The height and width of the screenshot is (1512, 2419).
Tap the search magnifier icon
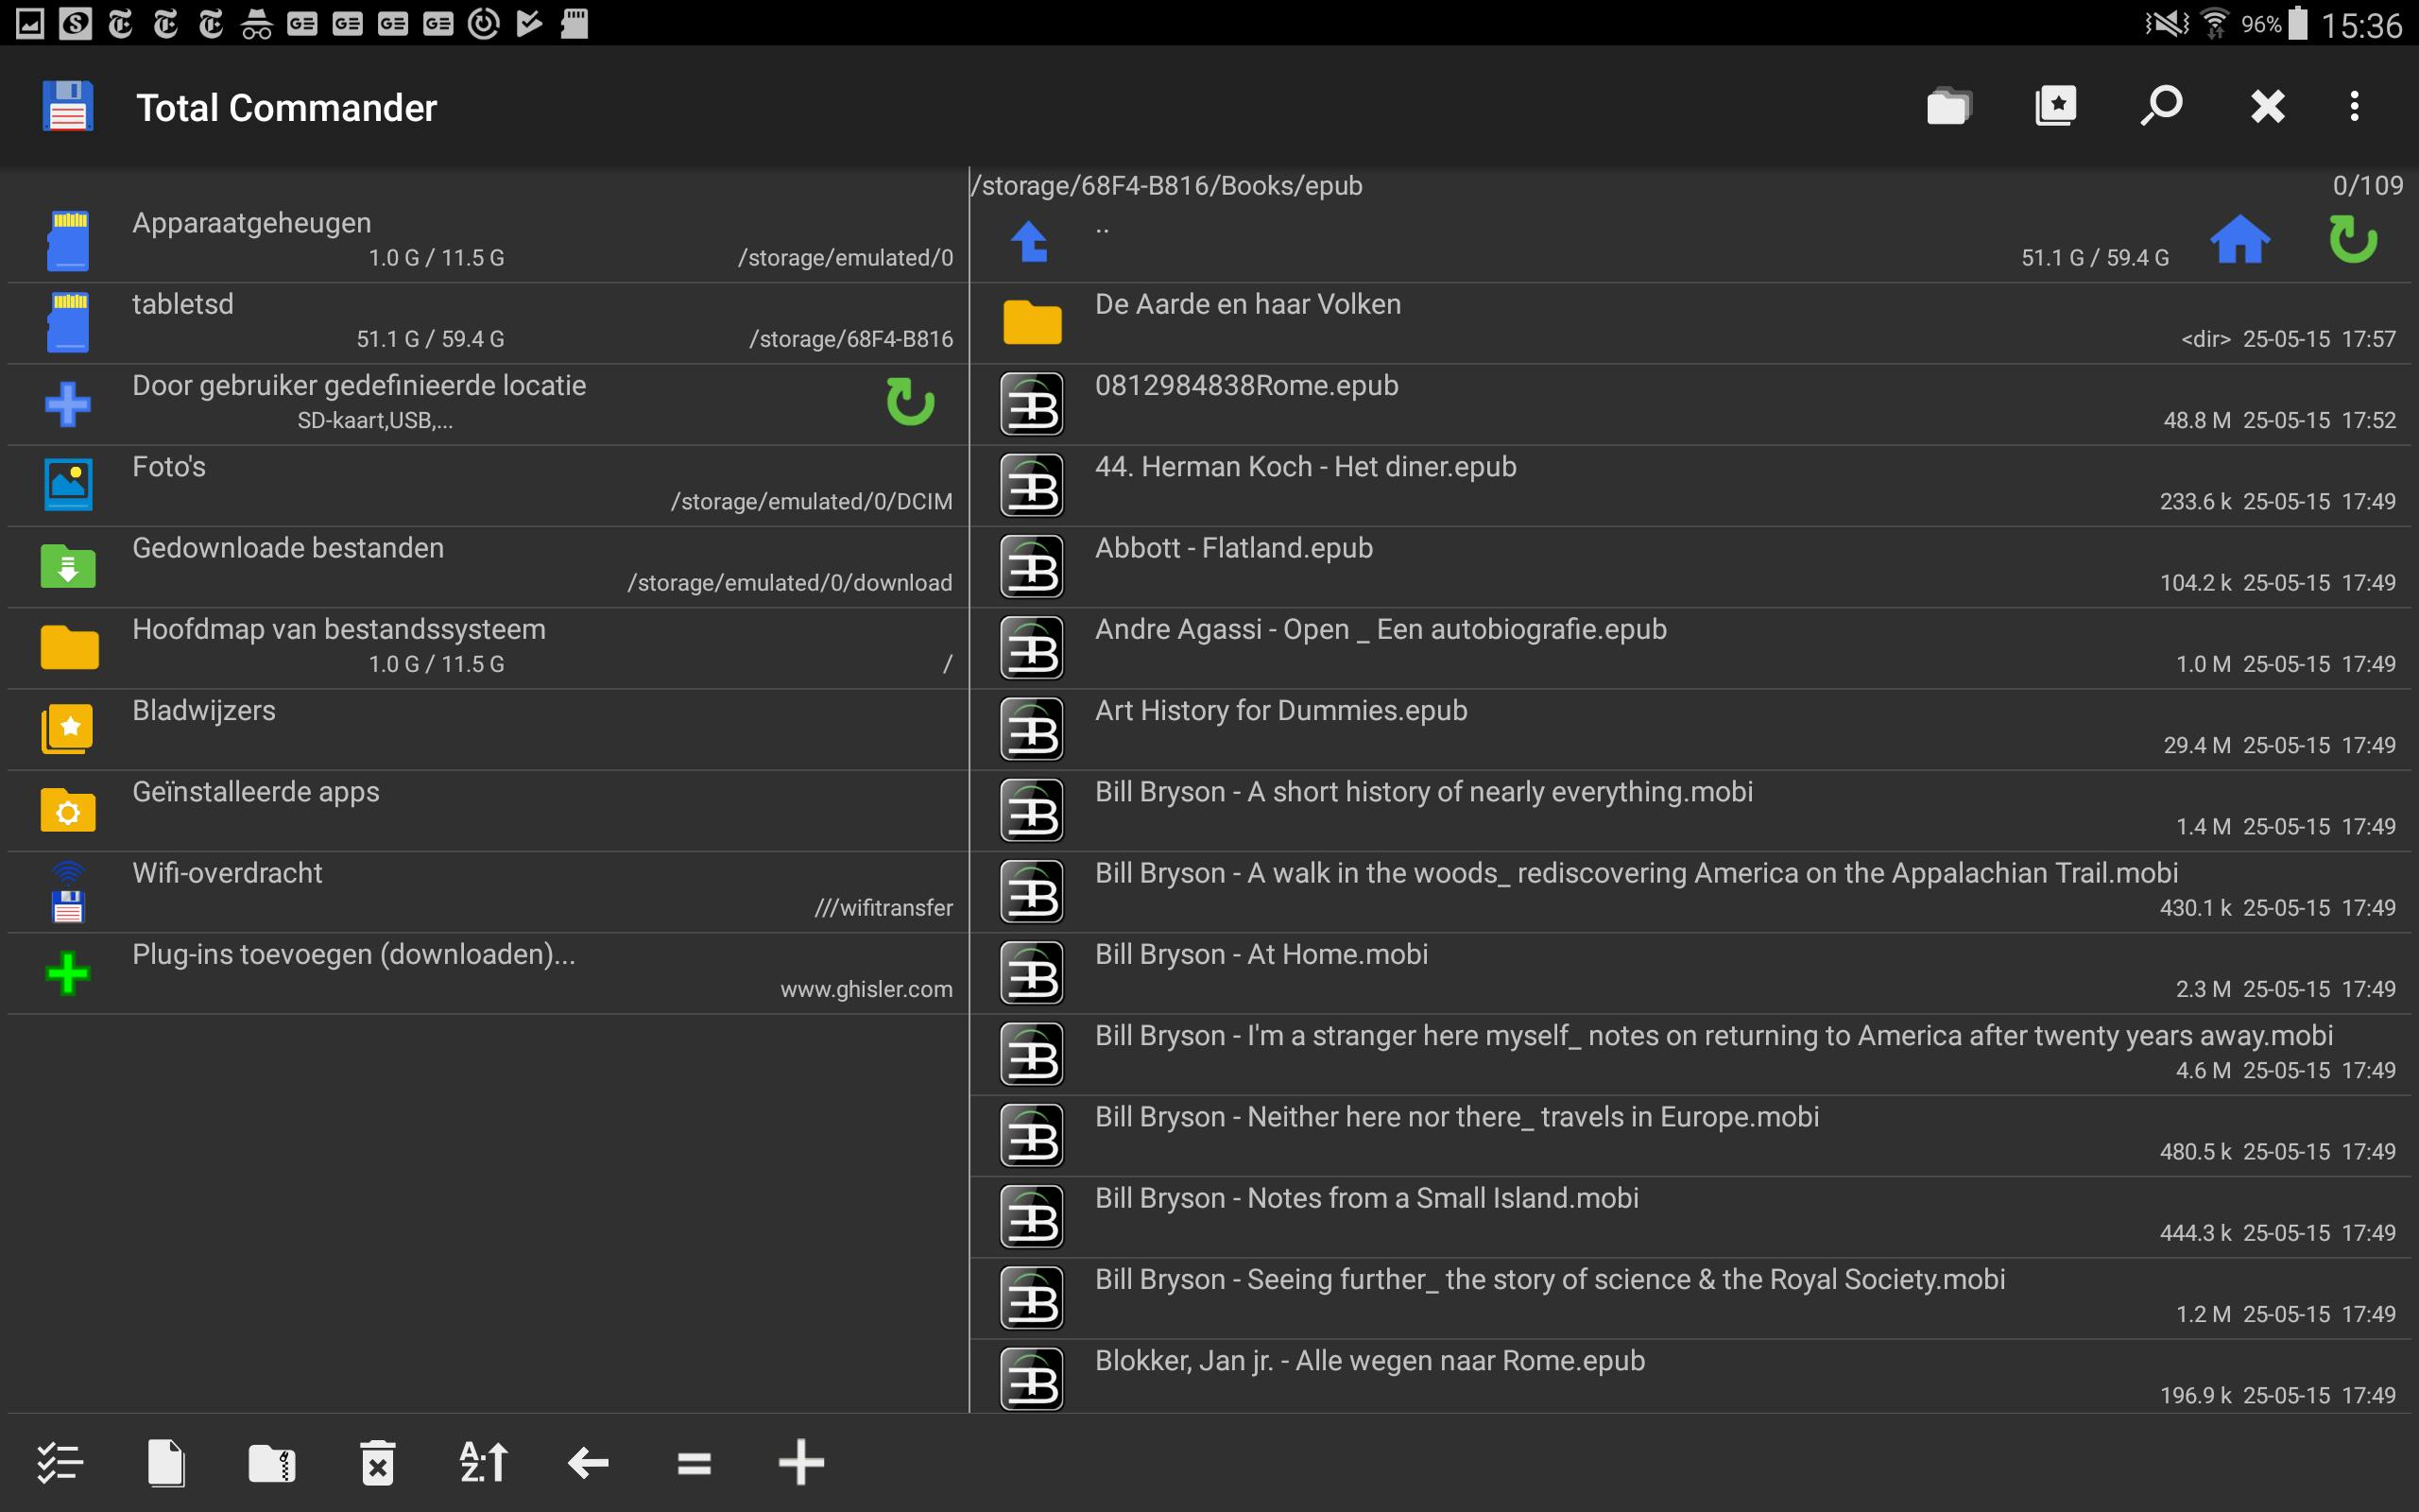pos(2161,106)
